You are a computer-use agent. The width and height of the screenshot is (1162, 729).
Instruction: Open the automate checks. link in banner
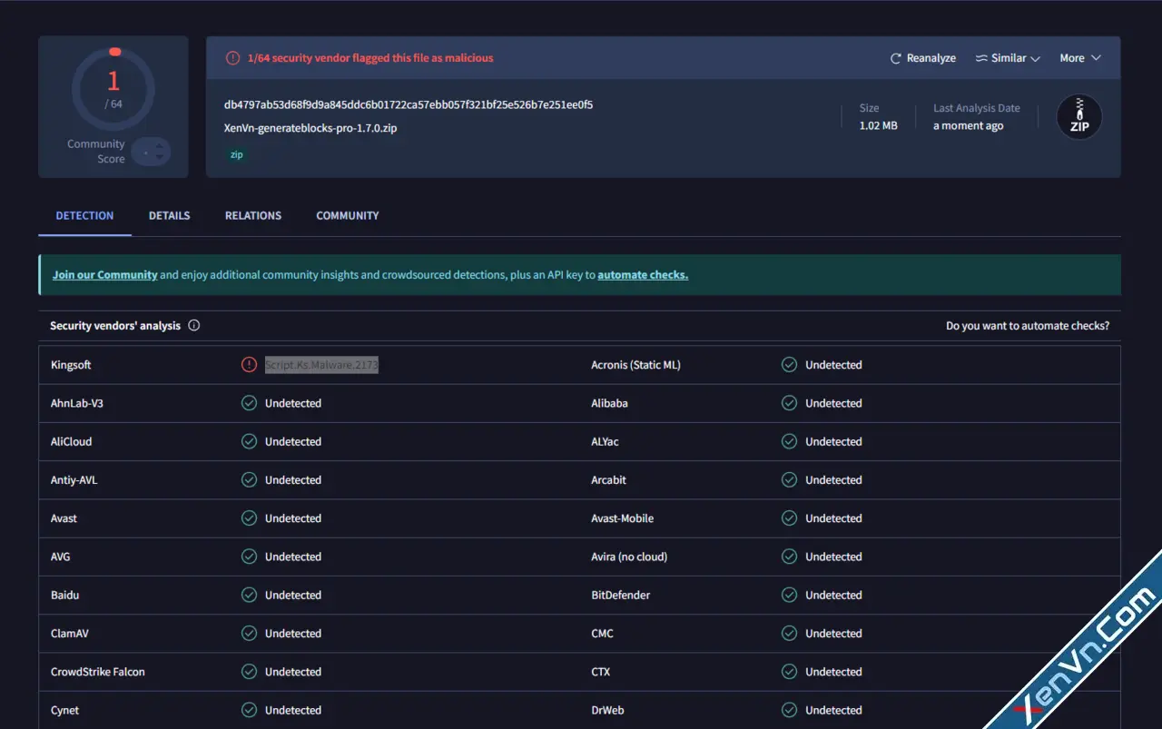pyautogui.click(x=643, y=275)
